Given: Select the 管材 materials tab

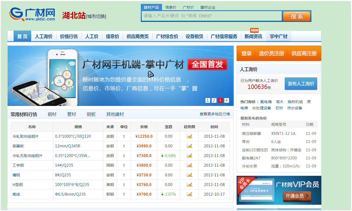Looking at the screenshot, I should [71, 114].
